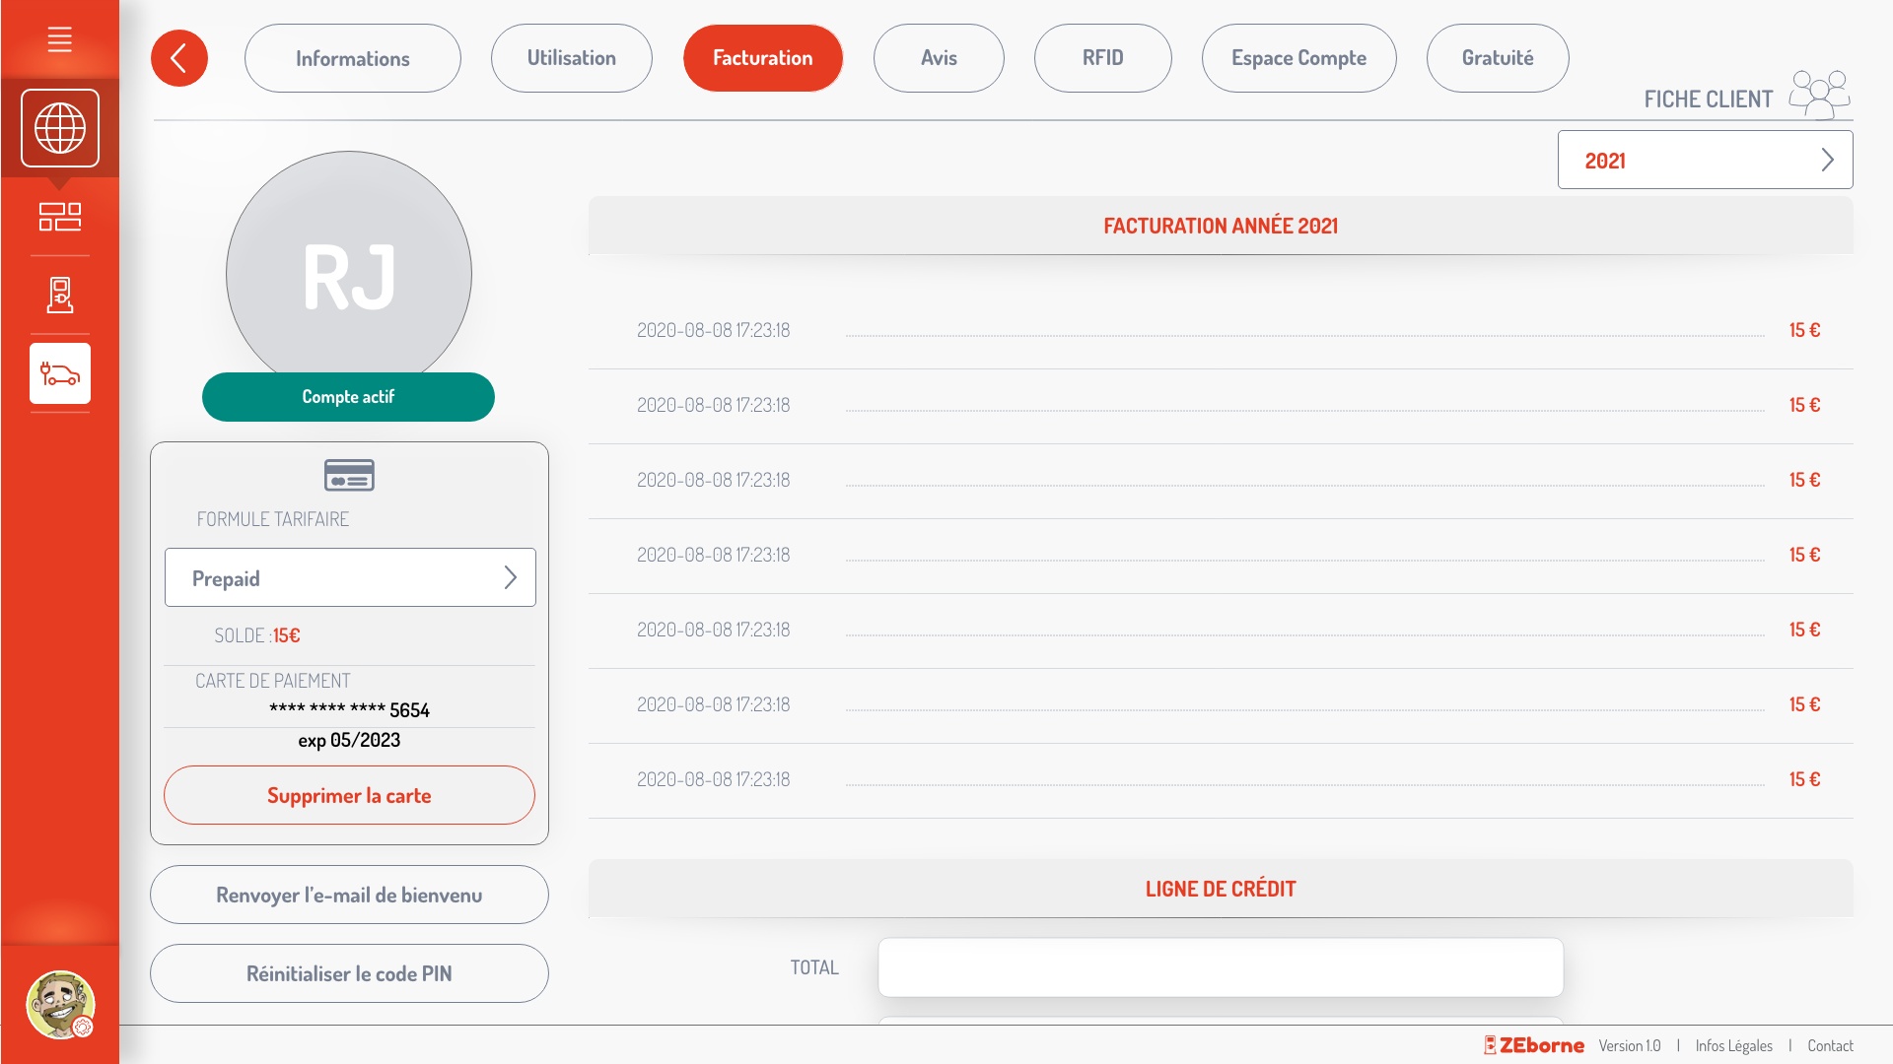Select the charging station icon
This screenshot has width=1893, height=1064.
click(59, 295)
